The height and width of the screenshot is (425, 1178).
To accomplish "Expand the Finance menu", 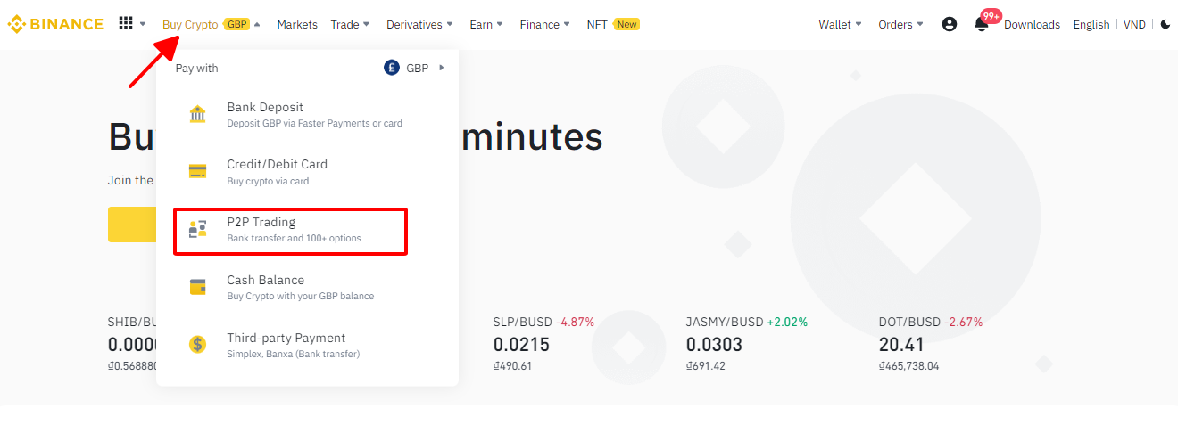I will 545,24.
